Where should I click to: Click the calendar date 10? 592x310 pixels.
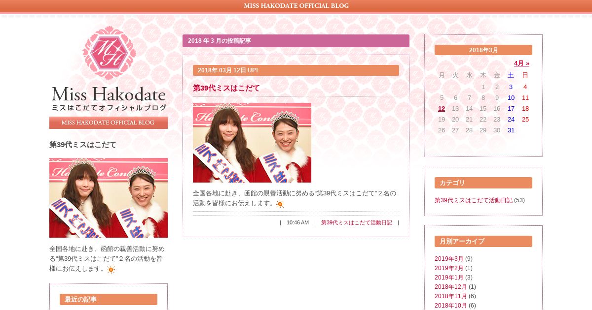pos(511,98)
